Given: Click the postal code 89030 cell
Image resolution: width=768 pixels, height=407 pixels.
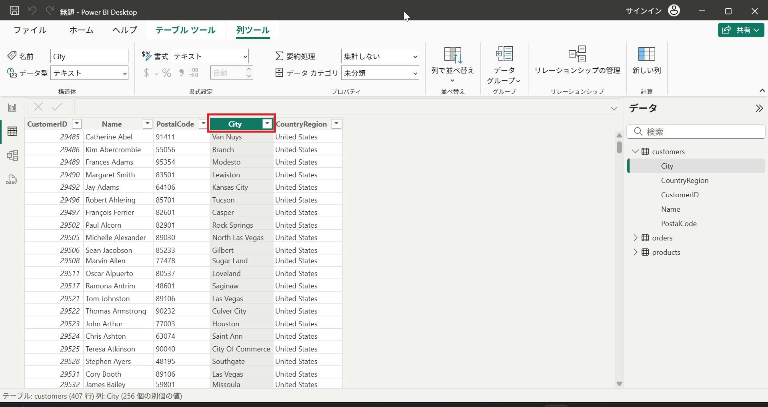Looking at the screenshot, I should (x=182, y=237).
